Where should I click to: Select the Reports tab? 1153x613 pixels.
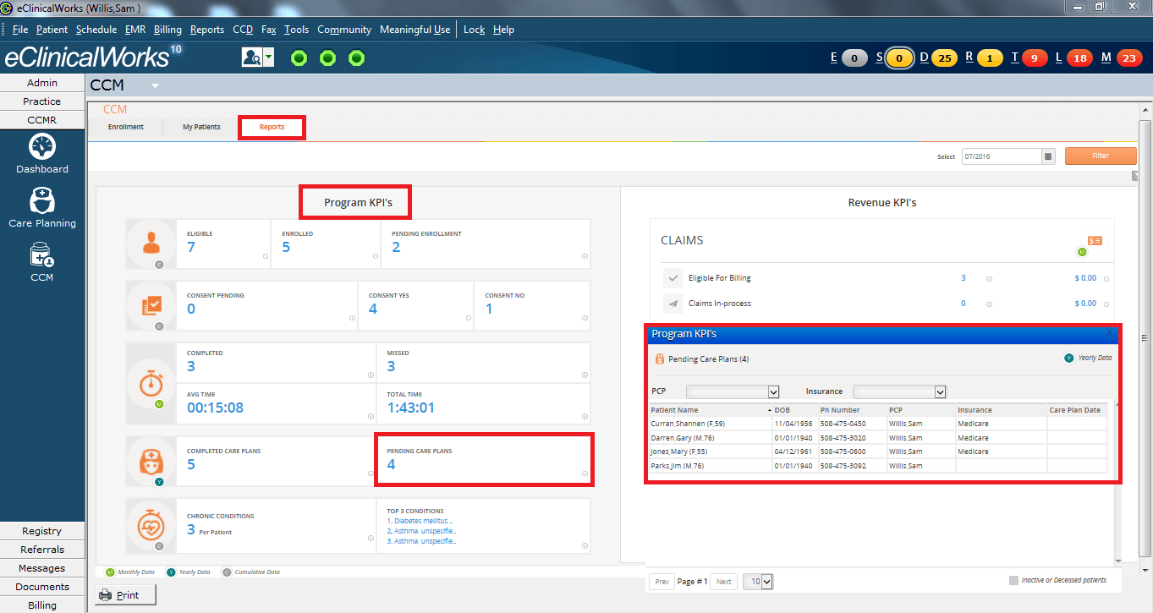pyautogui.click(x=272, y=128)
